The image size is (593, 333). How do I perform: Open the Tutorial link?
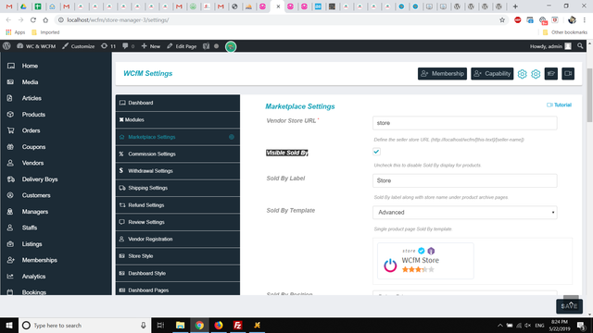(x=559, y=105)
